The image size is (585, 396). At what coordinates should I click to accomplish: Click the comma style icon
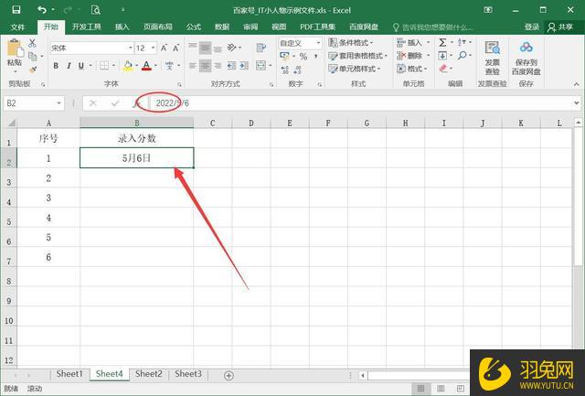(316, 57)
